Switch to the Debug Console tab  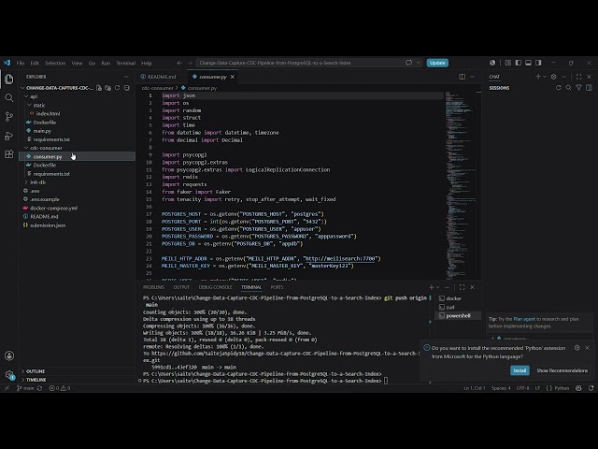(x=215, y=287)
